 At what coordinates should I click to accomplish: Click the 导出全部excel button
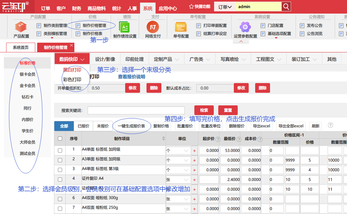click(x=291, y=126)
